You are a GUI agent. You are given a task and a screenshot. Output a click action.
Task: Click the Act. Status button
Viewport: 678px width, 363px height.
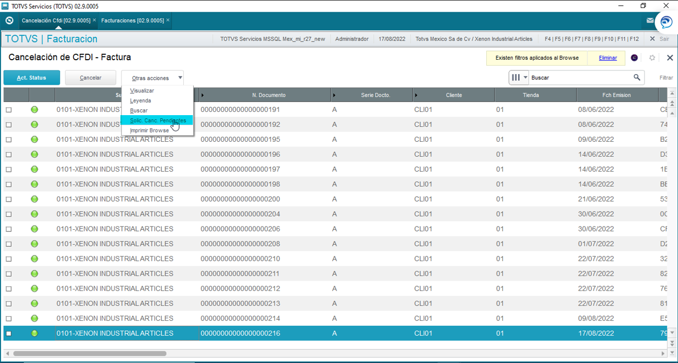tap(31, 78)
